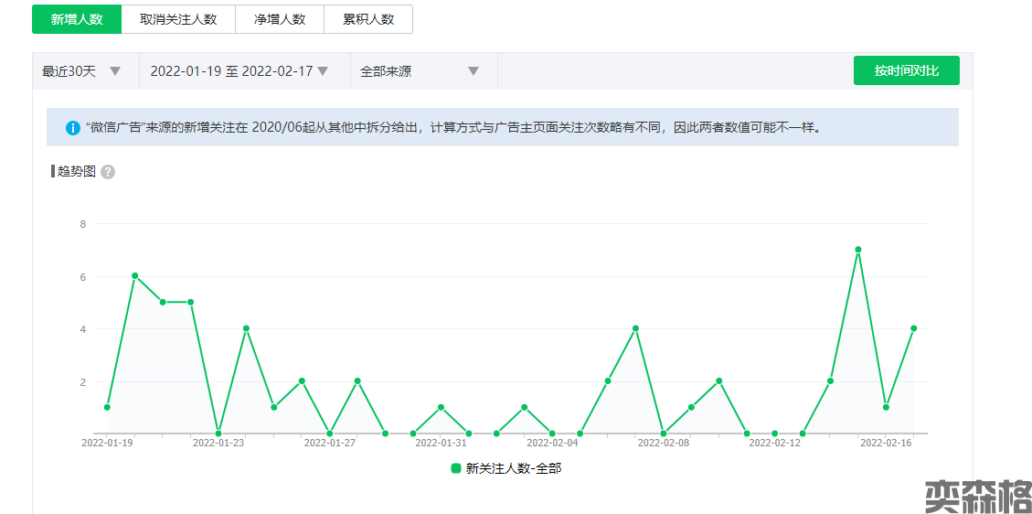
Task: Click the arrow next to 最近30天
Action: pos(115,71)
